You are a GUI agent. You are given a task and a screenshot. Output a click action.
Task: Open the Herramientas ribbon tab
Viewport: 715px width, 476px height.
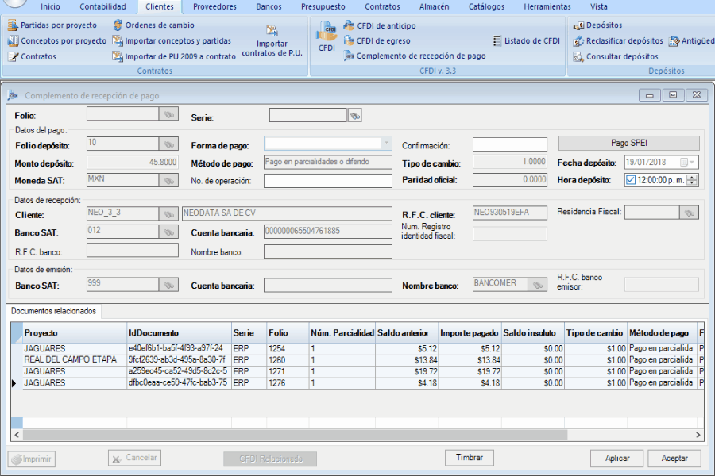click(547, 7)
